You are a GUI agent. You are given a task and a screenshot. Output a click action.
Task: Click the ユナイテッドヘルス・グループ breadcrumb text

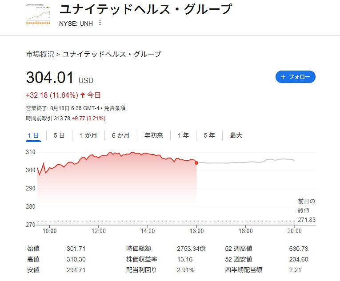pos(112,54)
